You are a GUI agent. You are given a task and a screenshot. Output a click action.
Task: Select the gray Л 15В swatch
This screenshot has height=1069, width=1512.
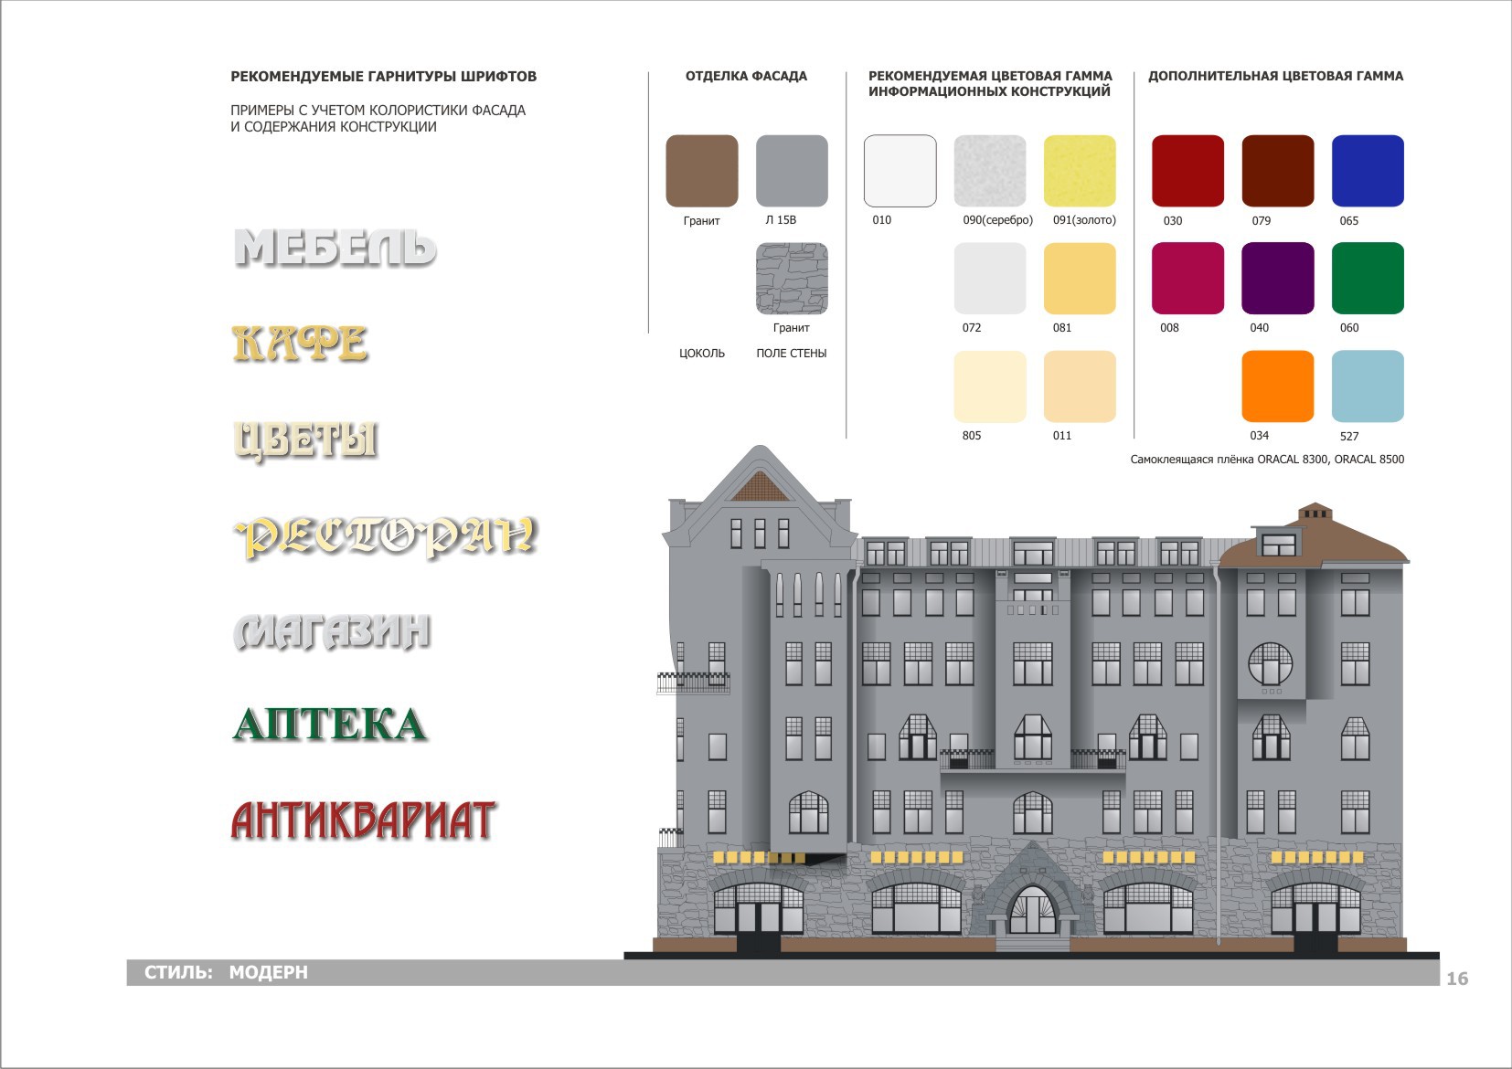point(792,171)
